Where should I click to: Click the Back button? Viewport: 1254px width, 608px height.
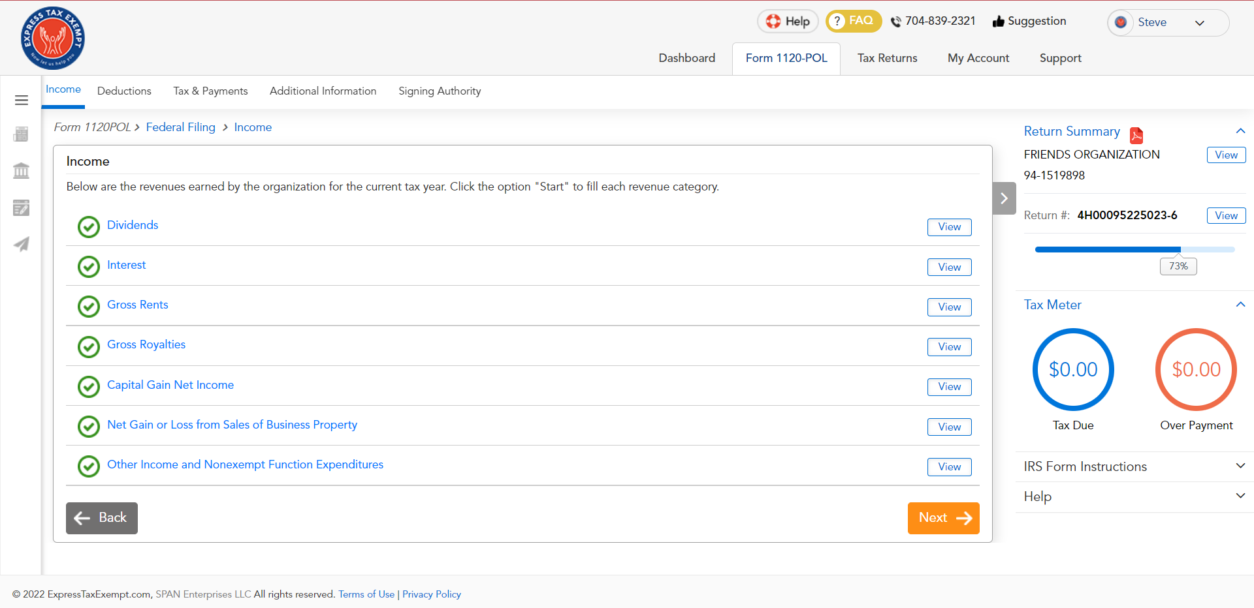click(x=102, y=518)
